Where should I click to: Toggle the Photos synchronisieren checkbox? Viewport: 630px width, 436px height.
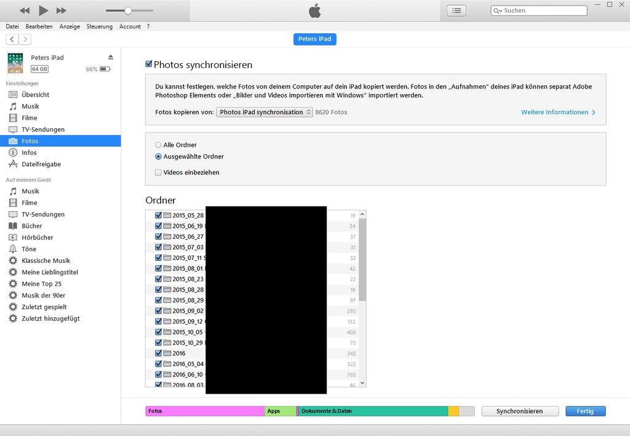click(149, 64)
